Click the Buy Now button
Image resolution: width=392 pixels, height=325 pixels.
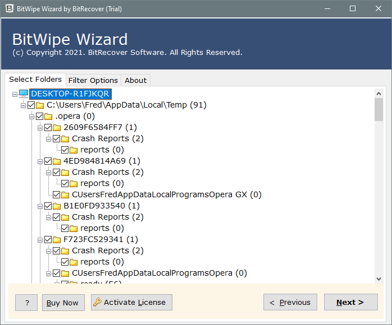click(x=63, y=303)
